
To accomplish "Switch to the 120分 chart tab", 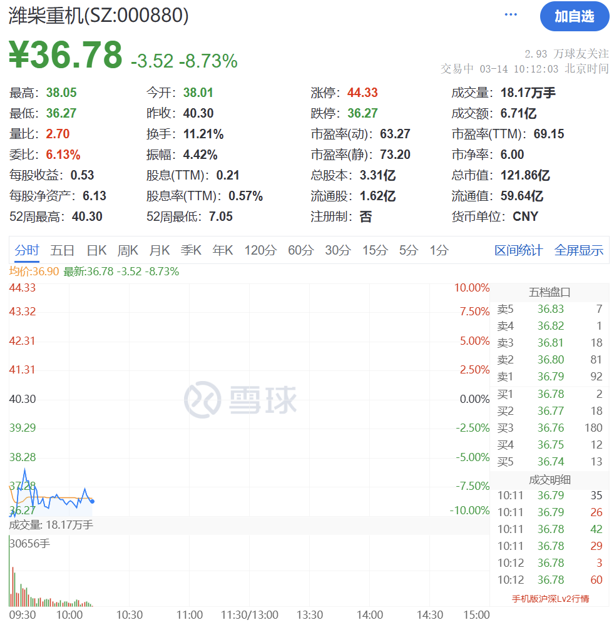I will pos(260,250).
